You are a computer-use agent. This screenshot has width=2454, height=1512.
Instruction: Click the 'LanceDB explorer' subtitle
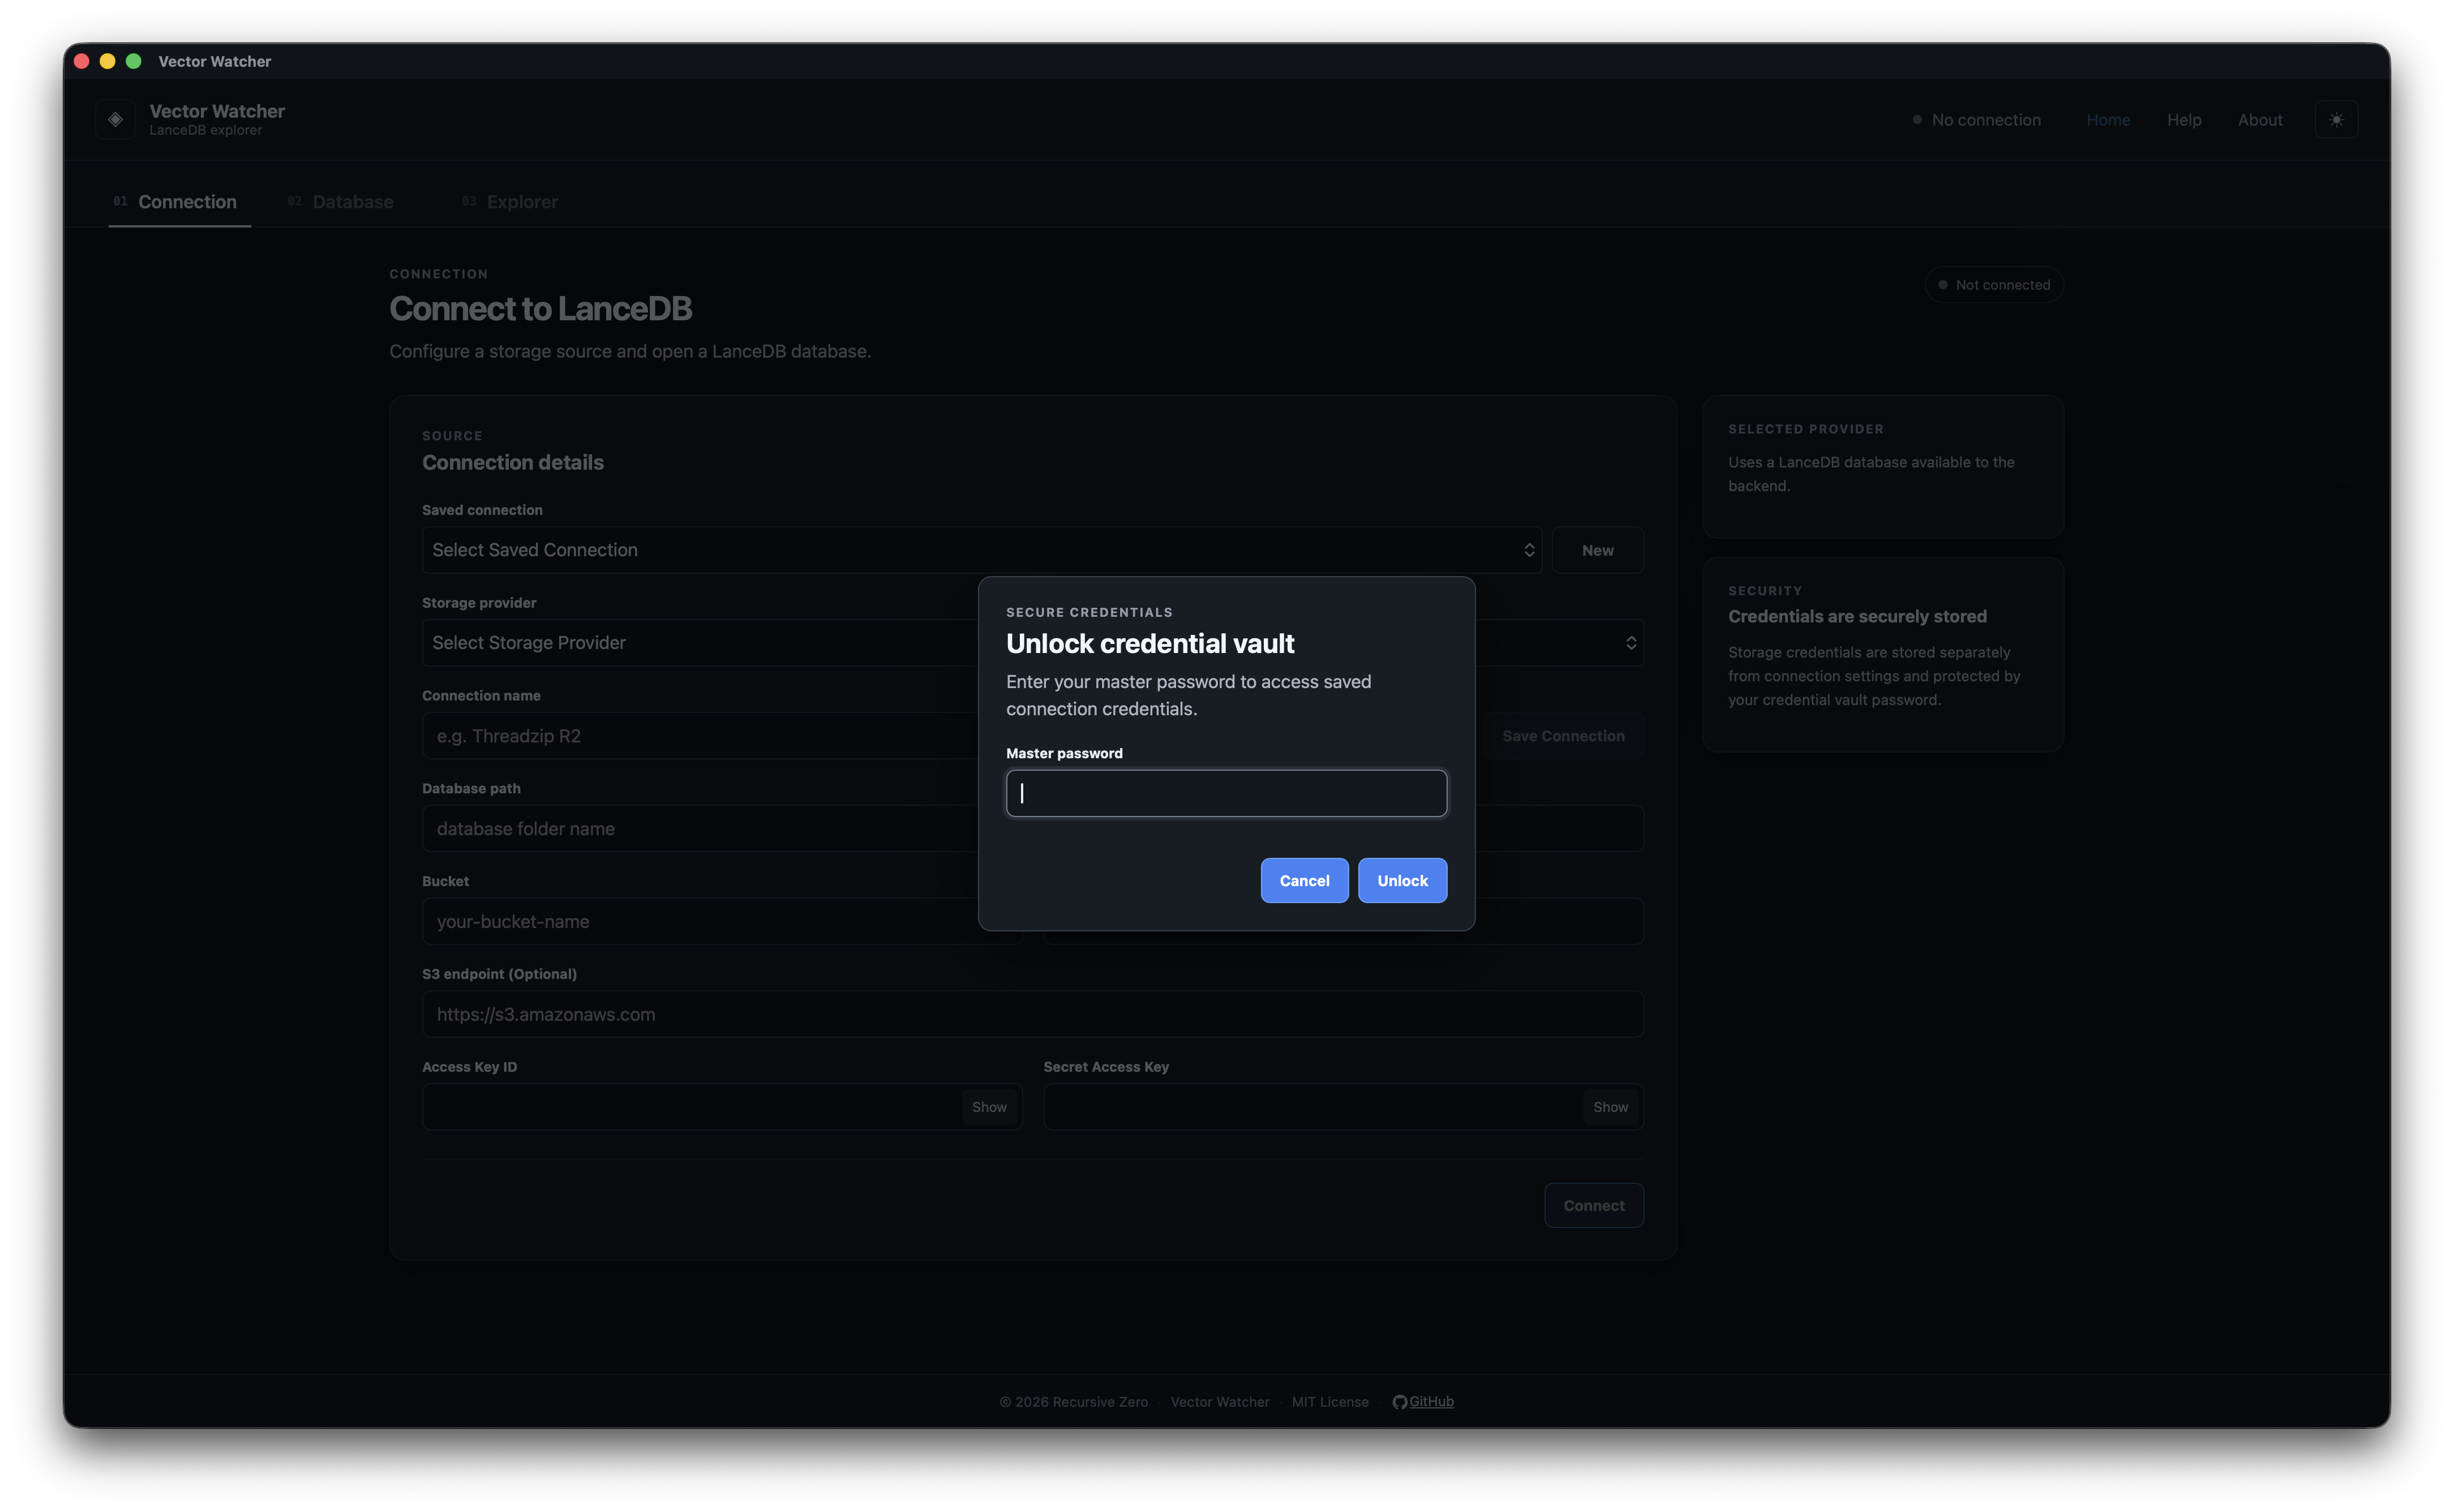(x=206, y=131)
